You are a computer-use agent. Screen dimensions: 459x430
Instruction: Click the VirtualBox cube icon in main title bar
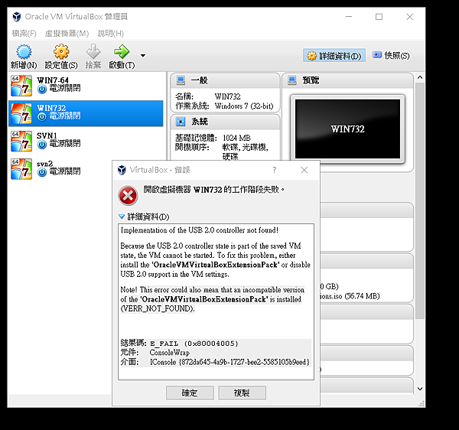tap(17, 17)
